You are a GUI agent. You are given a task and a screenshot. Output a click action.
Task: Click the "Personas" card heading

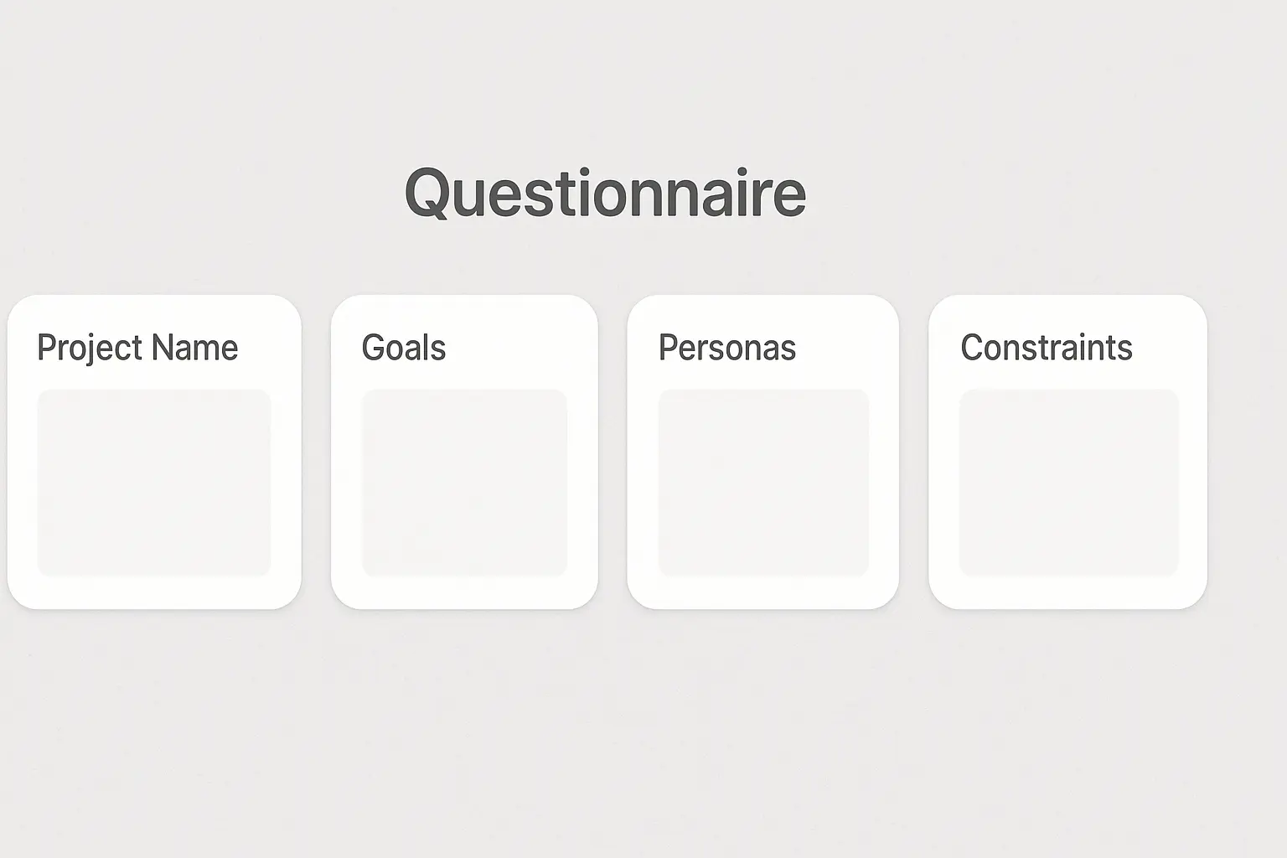(726, 348)
